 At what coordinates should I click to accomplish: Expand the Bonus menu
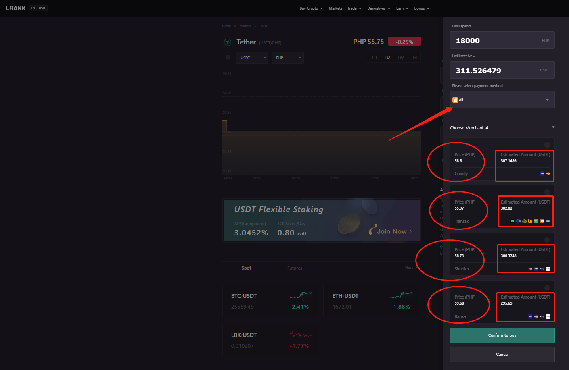tap(422, 8)
